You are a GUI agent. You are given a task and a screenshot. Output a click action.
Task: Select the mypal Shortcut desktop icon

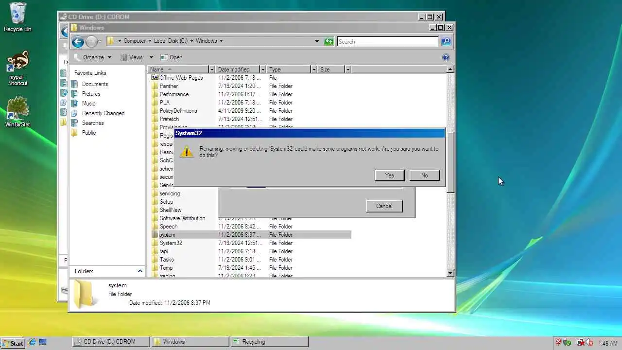pyautogui.click(x=17, y=69)
